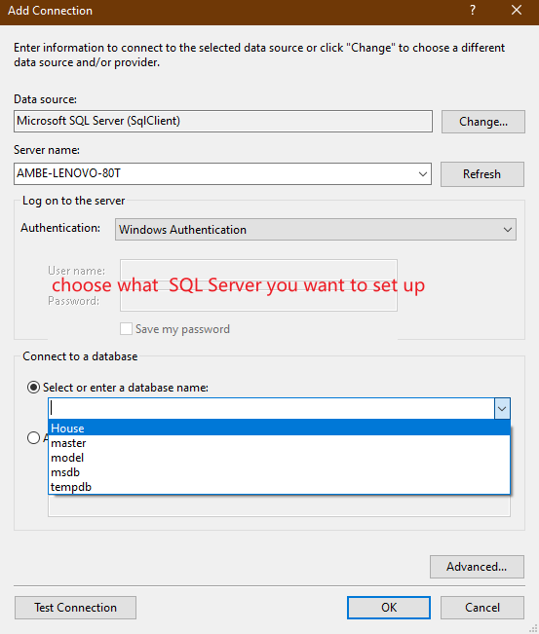The width and height of the screenshot is (539, 634).
Task: Click the Test Connection button
Action: pyautogui.click(x=75, y=608)
